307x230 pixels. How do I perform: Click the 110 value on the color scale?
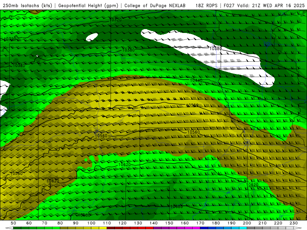(107, 223)
